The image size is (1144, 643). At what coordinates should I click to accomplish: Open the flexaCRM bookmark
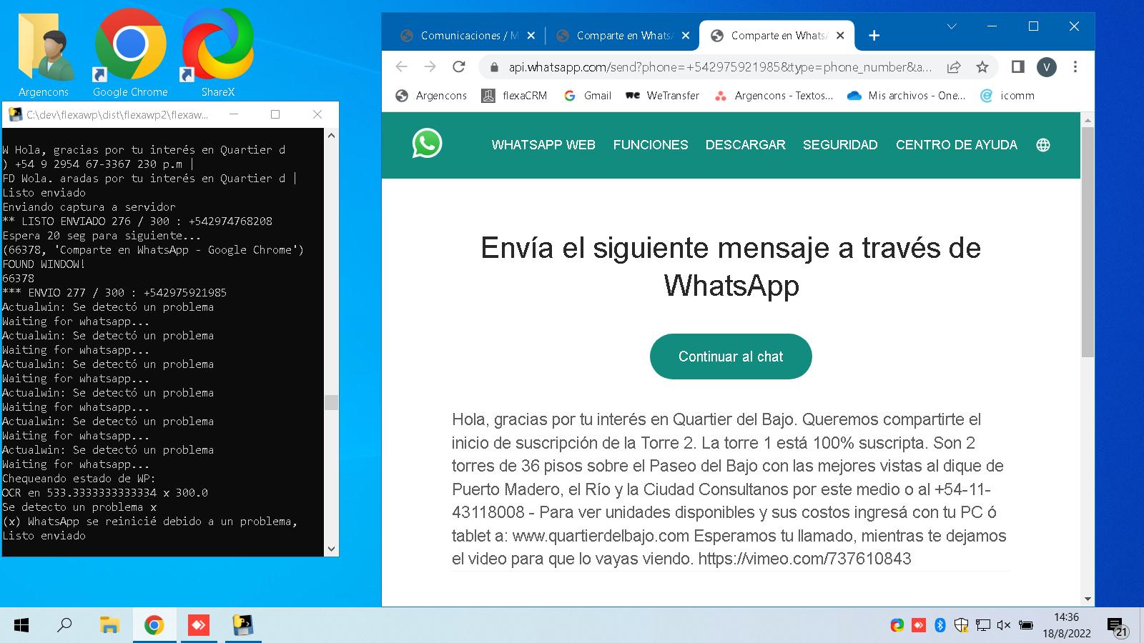pos(514,96)
